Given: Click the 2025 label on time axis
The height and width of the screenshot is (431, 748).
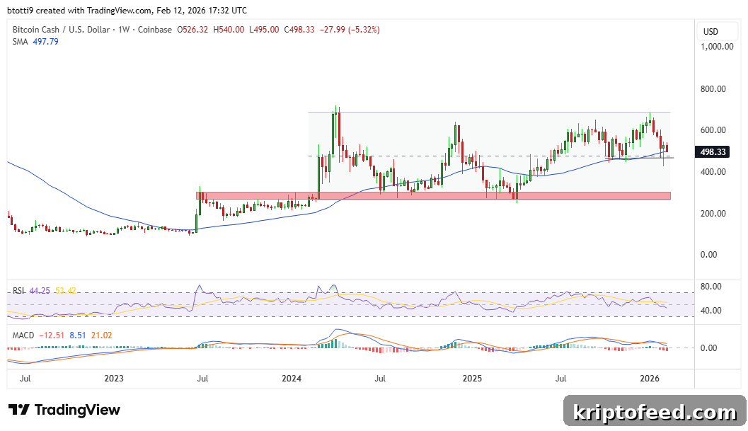Looking at the screenshot, I should [x=472, y=379].
